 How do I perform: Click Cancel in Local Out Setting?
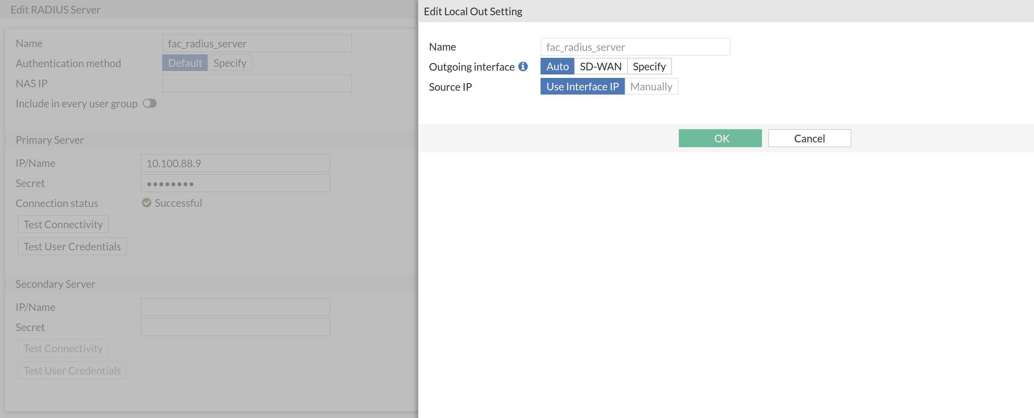pos(809,138)
